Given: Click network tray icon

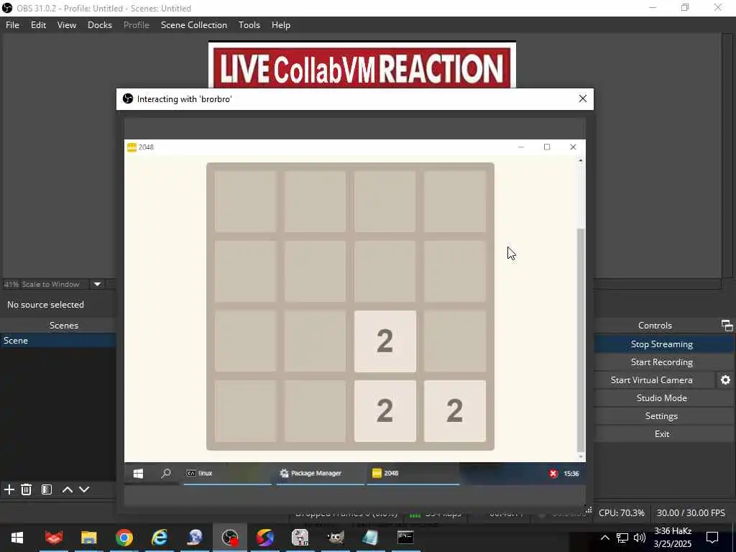Looking at the screenshot, I should coord(622,538).
